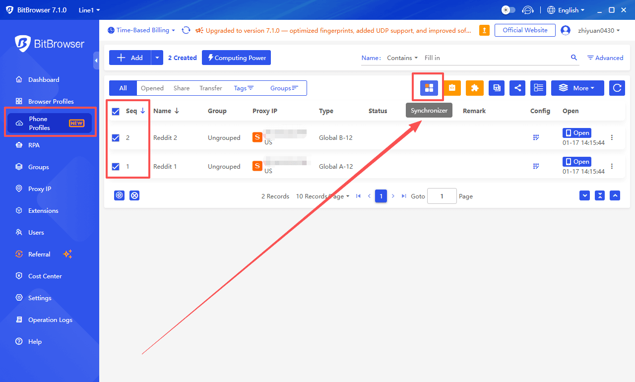Open the three-dot menu for Reddit 1

coord(612,166)
